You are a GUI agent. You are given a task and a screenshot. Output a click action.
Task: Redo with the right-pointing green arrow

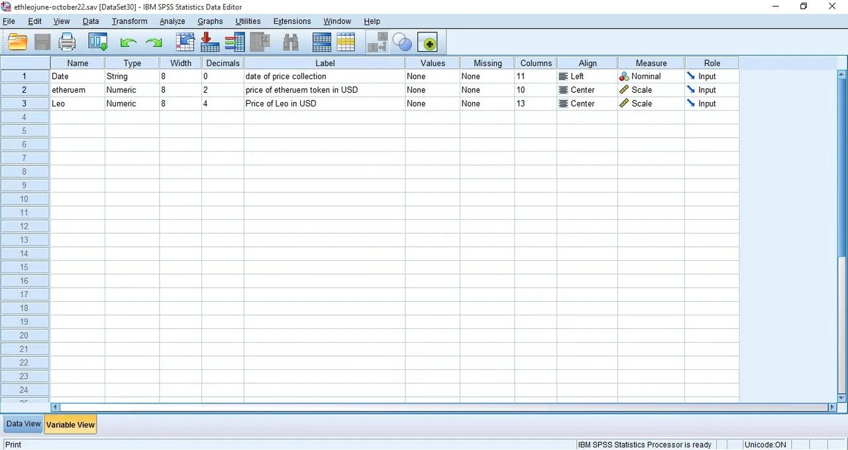pos(154,43)
